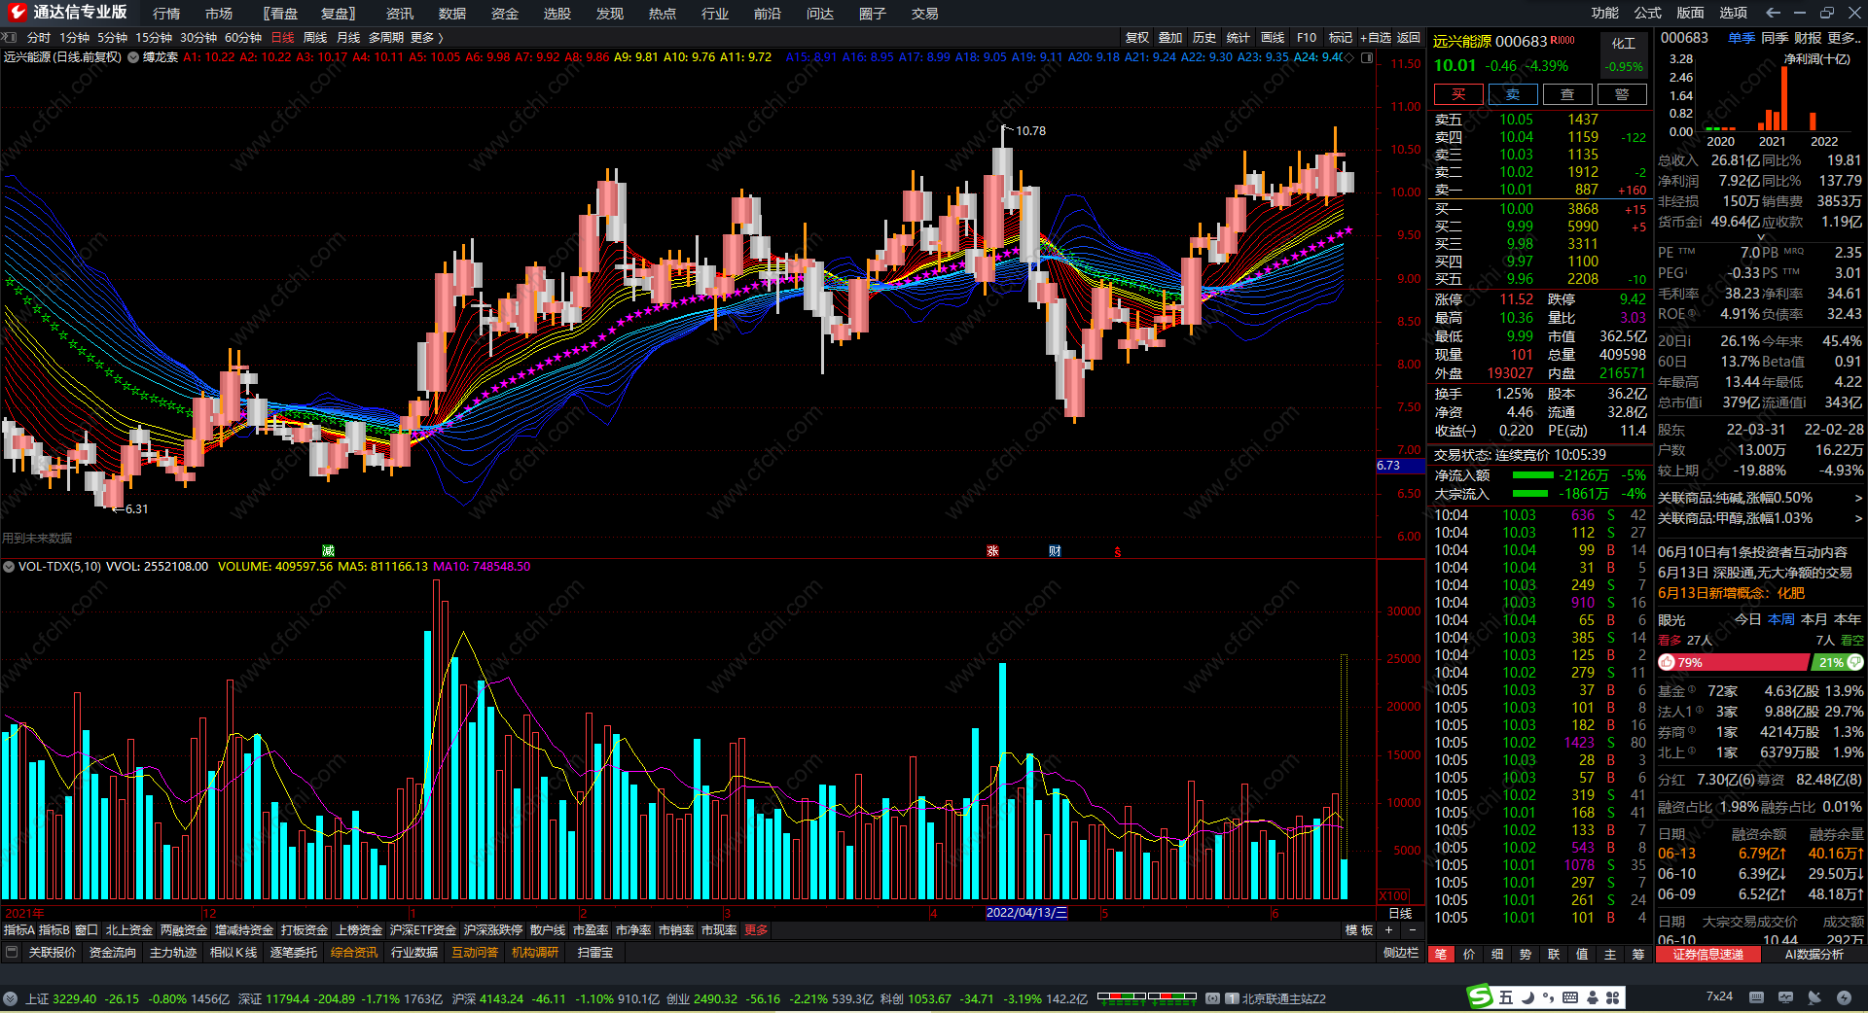Click the small square icon after A24 value
1868x1013 pixels.
click(x=1367, y=57)
